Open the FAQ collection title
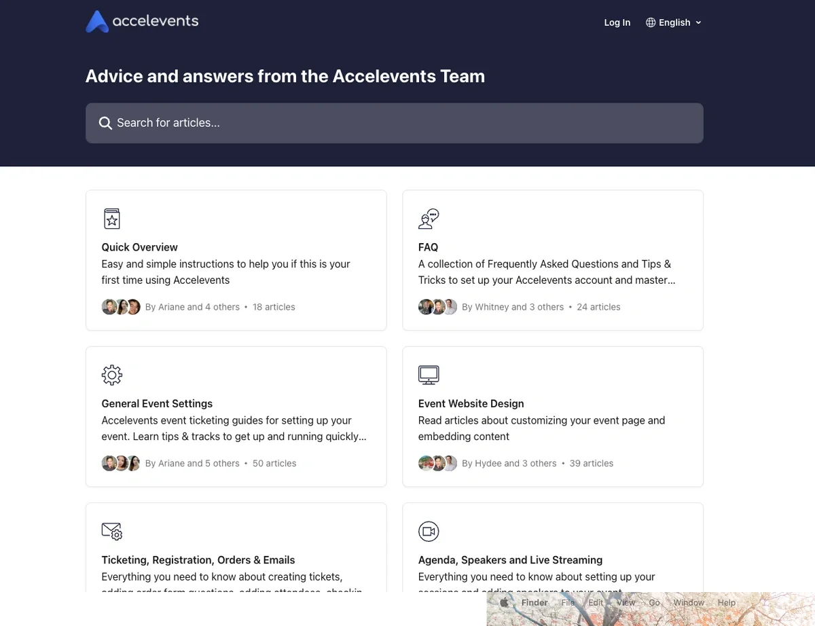Image resolution: width=815 pixels, height=626 pixels. [428, 247]
